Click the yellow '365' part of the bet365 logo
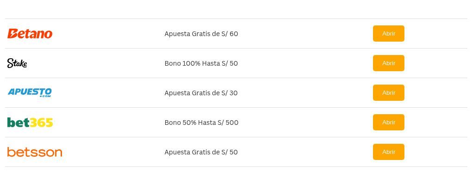The height and width of the screenshot is (172, 472). tap(42, 123)
